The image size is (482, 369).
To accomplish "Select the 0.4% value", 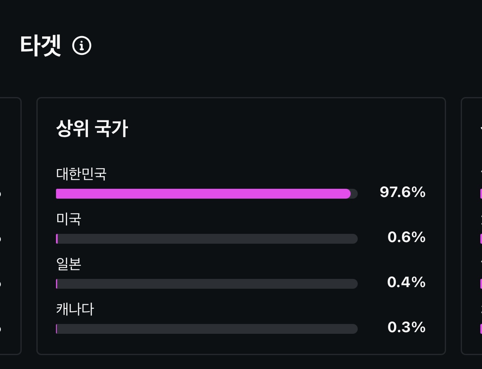I will tap(406, 282).
